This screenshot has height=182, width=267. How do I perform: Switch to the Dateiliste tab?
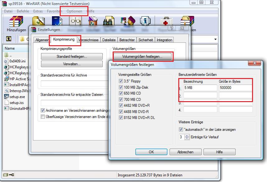point(109,40)
